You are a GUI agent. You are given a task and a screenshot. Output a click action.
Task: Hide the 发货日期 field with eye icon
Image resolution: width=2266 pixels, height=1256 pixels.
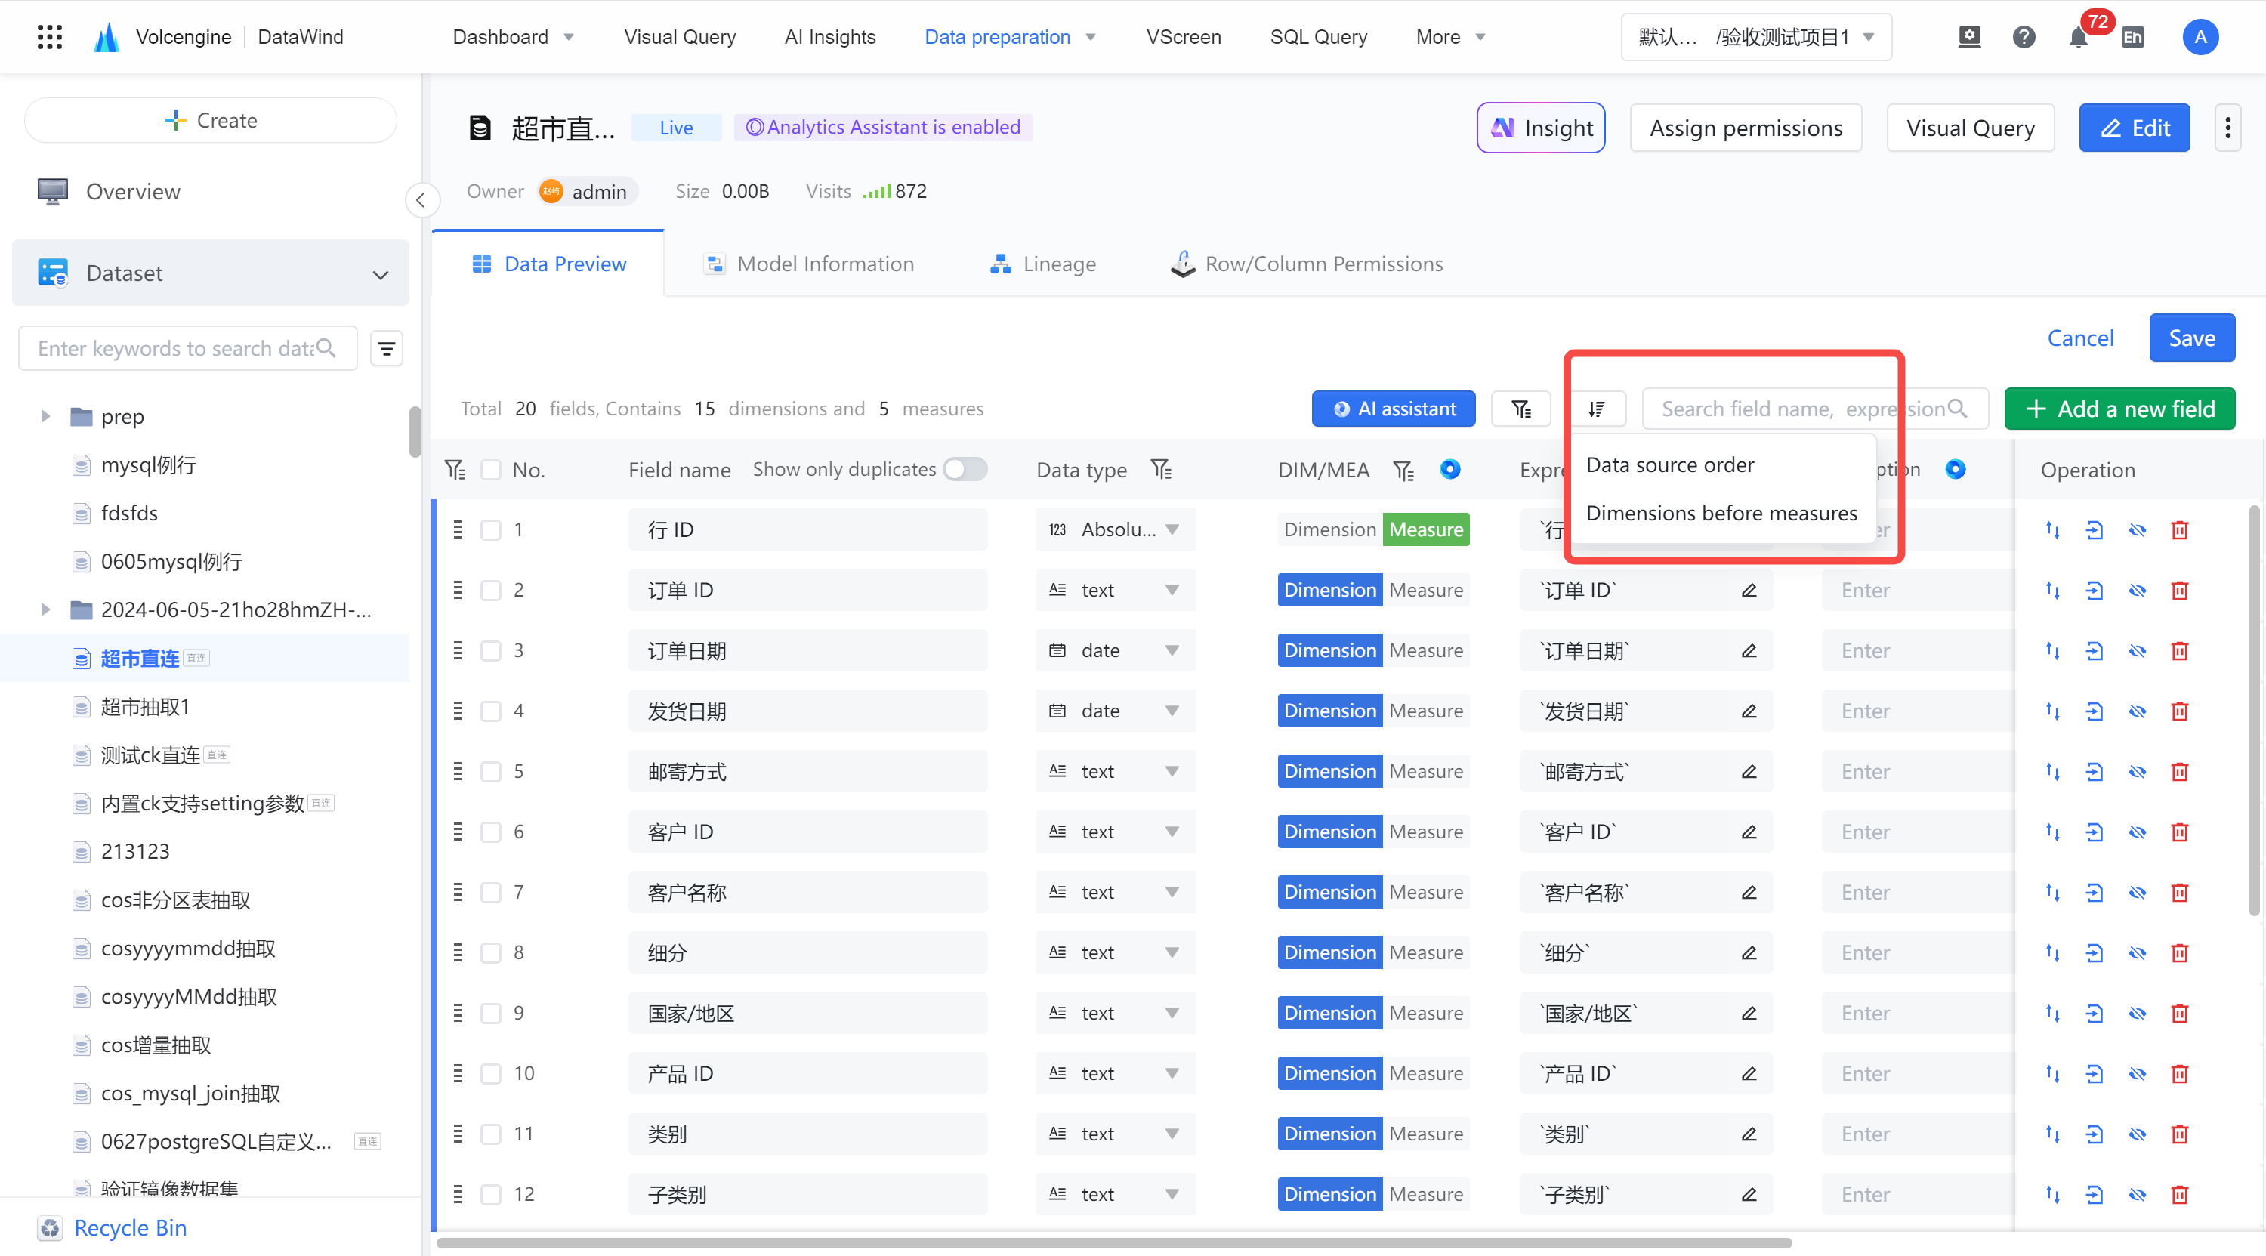click(2137, 711)
